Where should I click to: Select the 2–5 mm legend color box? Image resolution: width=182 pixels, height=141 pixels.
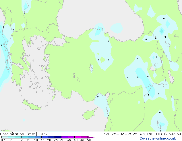pyautogui.click(x=25, y=137)
